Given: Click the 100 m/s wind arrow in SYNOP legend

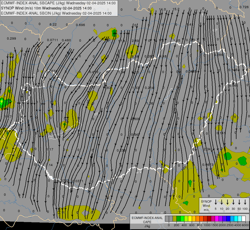Looking at the screenshot, I should [245, 202].
